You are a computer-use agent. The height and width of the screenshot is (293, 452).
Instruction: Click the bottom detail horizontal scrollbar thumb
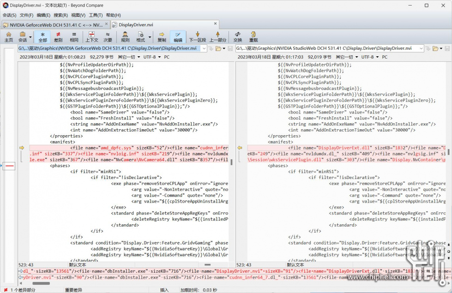tap(41, 283)
